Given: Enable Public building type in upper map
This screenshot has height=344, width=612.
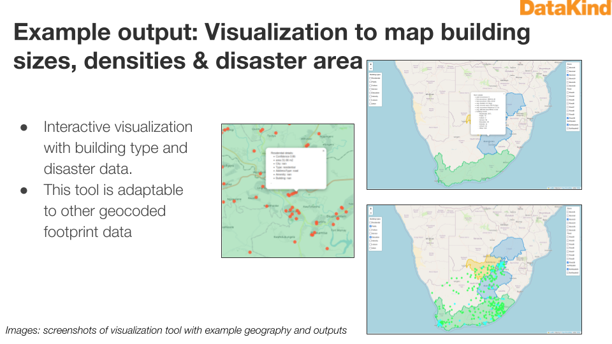Looking at the screenshot, I should (370, 82).
